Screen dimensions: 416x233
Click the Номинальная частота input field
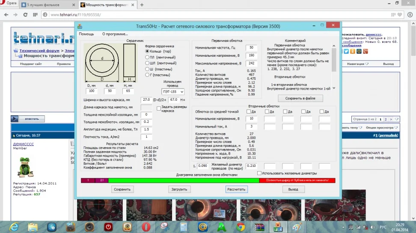[x=251, y=48]
